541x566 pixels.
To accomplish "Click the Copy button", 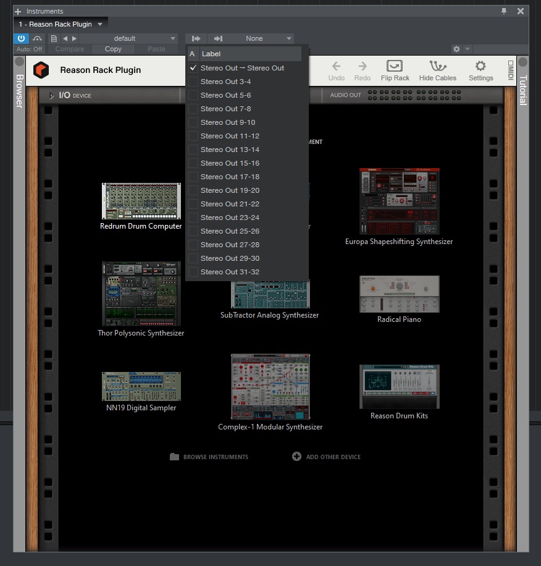I will click(113, 49).
